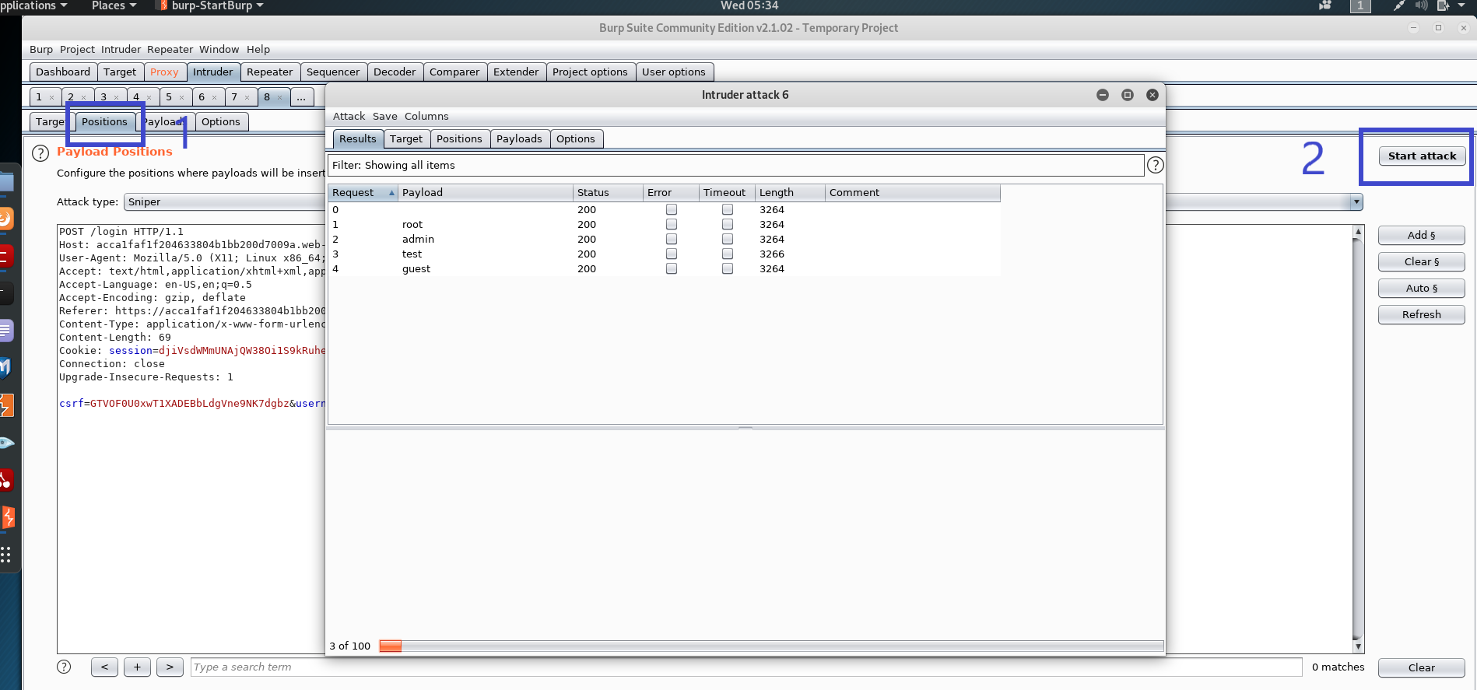Toggle Error checkbox for guest payload
Viewport: 1477px width, 690px height.
pyautogui.click(x=672, y=268)
